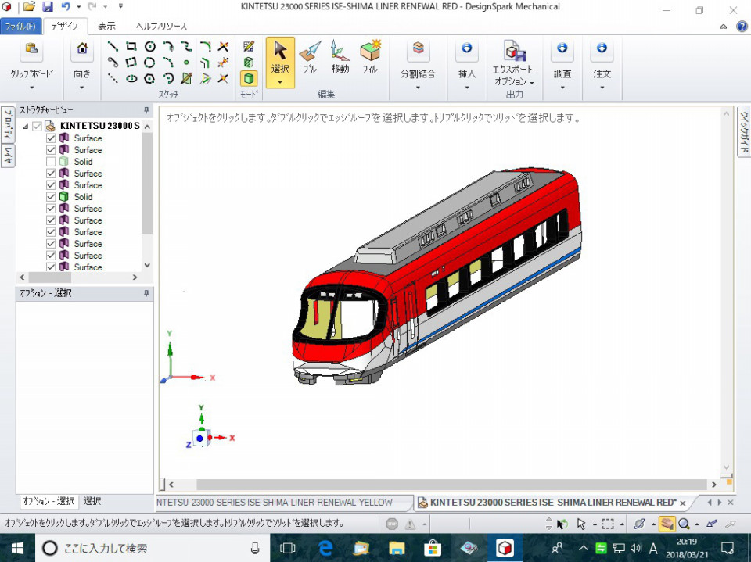Screen dimensions: 751x562
Task: Open the 分割結合 dropdown
Action: (418, 88)
